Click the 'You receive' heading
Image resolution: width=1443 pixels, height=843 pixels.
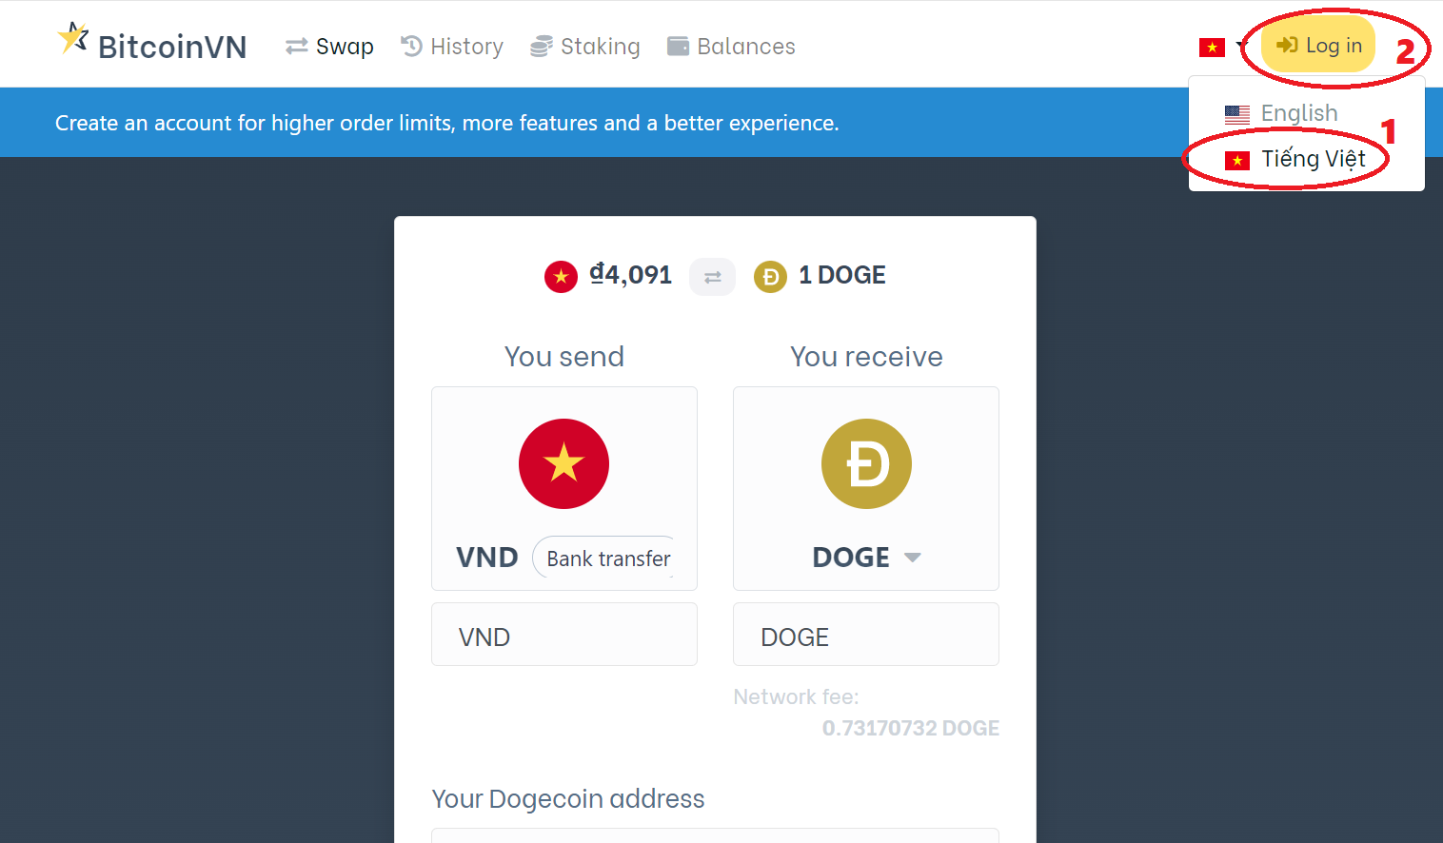pos(866,357)
